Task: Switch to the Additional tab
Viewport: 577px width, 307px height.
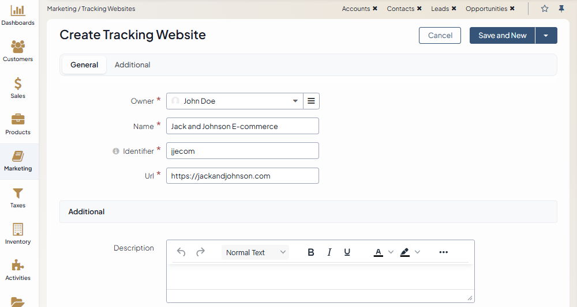Action: coord(132,65)
